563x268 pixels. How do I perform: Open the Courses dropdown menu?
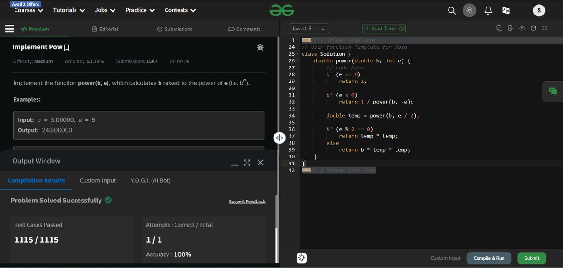29,10
